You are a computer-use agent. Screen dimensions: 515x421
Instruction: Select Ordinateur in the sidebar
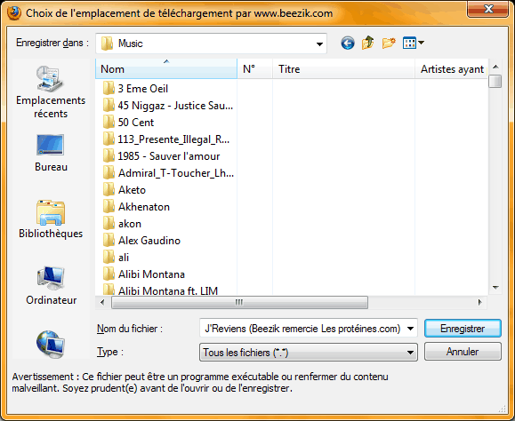point(51,286)
